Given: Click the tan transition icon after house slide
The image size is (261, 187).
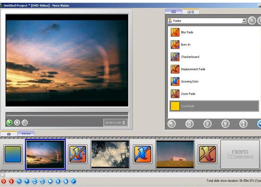Looking at the screenshot, I should (x=208, y=154).
